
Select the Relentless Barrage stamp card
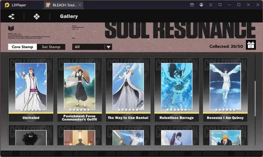[177, 90]
